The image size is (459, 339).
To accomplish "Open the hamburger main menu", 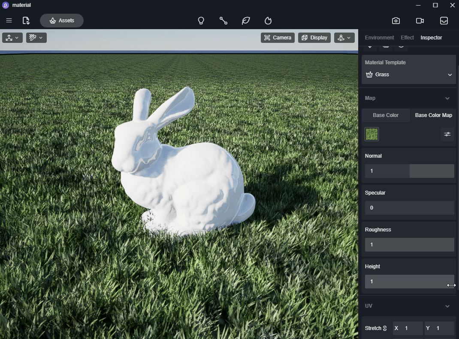I will click(9, 21).
